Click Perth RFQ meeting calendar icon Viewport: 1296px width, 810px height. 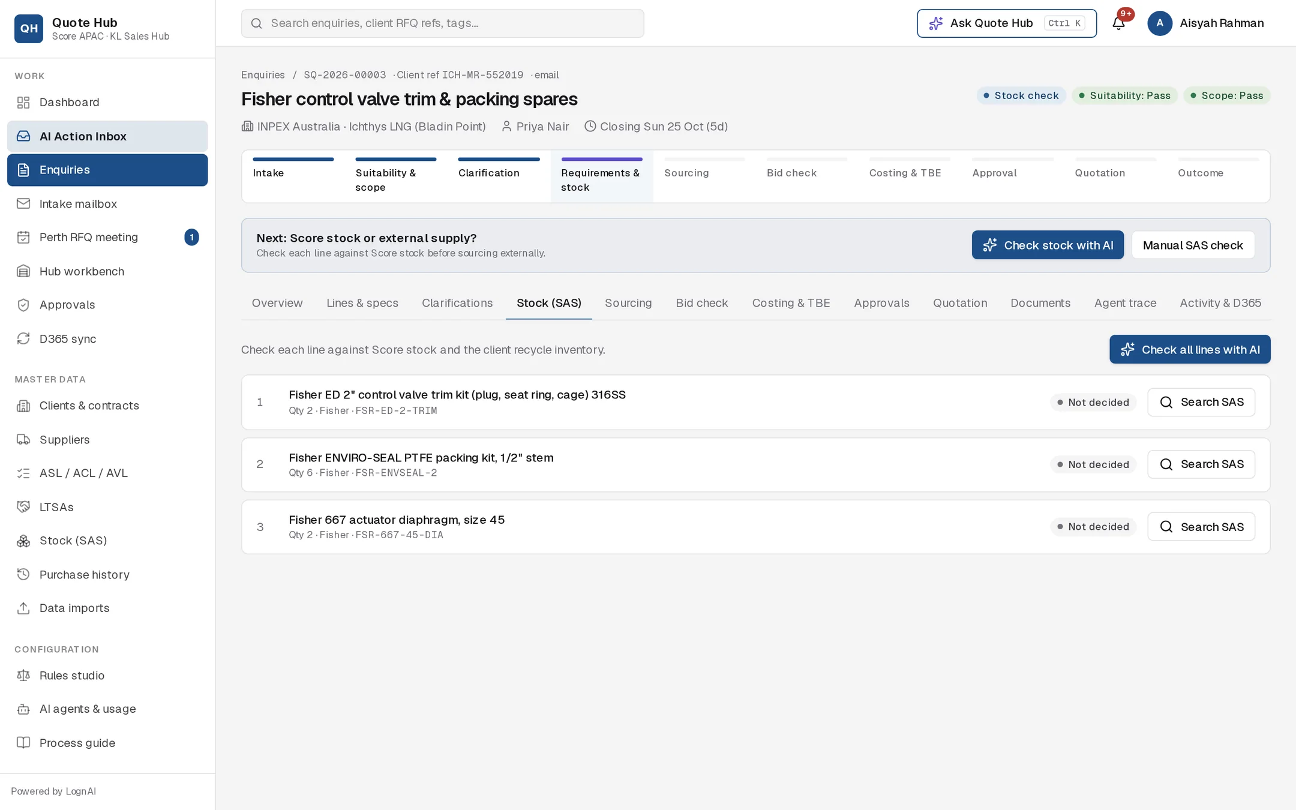click(23, 238)
